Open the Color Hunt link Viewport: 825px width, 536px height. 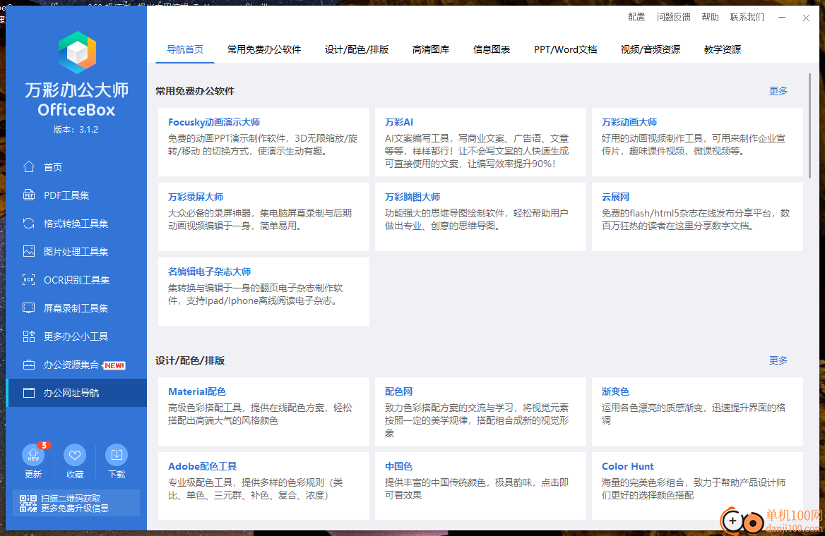tap(628, 466)
